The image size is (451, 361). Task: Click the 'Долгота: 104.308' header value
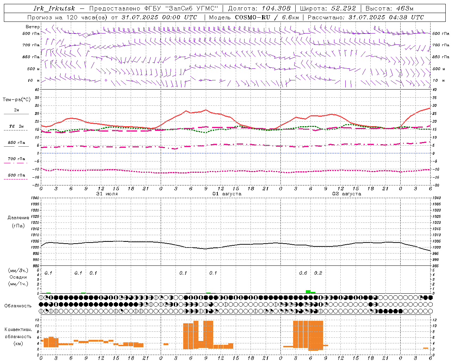click(259, 8)
